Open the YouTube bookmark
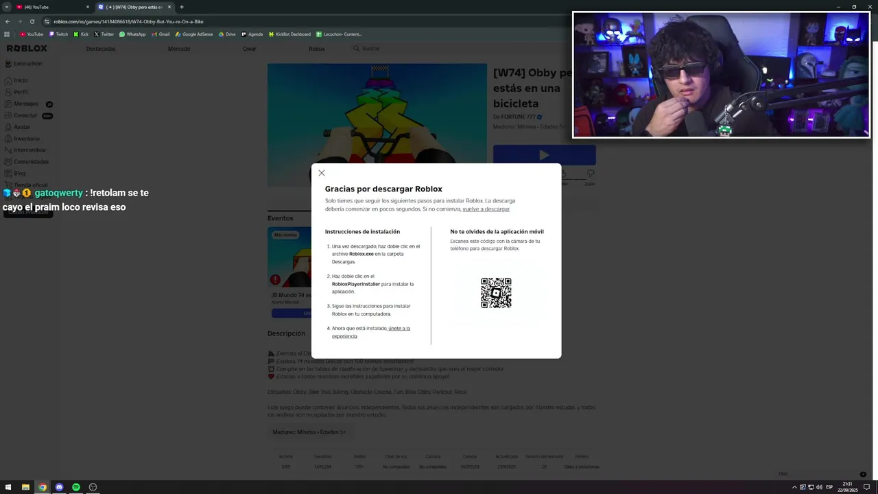 (32, 34)
